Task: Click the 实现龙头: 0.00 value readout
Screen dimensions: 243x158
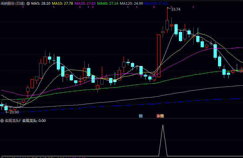Action: tap(34, 121)
